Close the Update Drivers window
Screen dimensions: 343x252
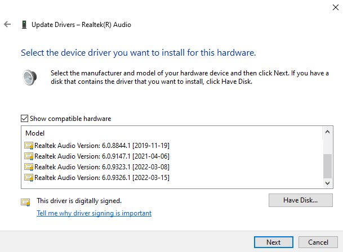tap(336, 7)
